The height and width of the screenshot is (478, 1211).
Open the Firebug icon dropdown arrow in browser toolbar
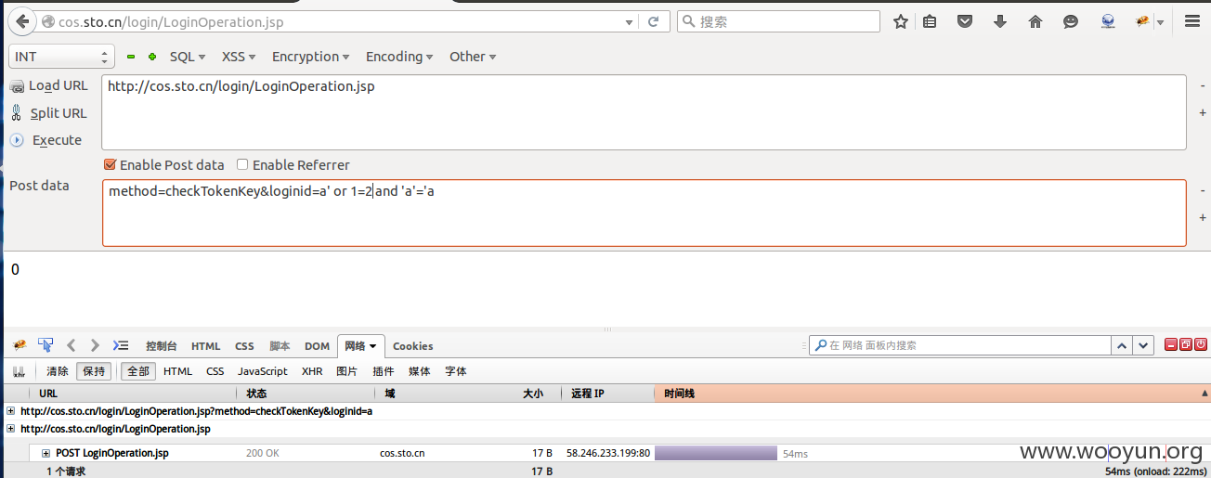pyautogui.click(x=1160, y=21)
